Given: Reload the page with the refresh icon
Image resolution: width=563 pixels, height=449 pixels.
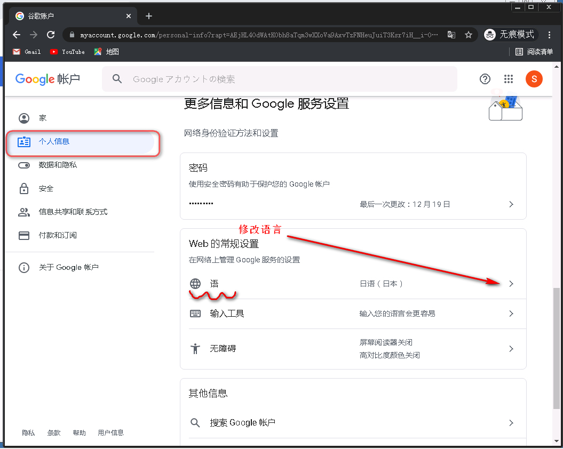Looking at the screenshot, I should tap(51, 35).
